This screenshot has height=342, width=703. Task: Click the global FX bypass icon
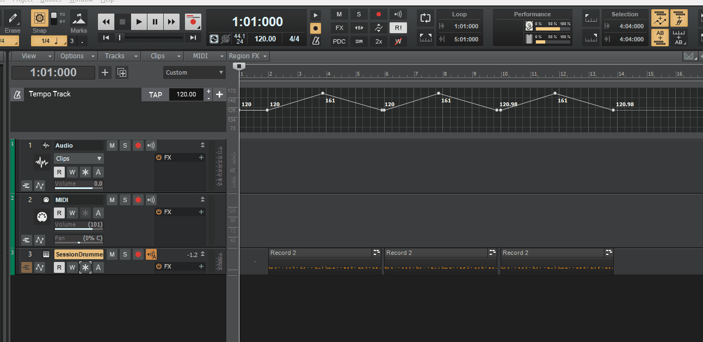(x=339, y=27)
